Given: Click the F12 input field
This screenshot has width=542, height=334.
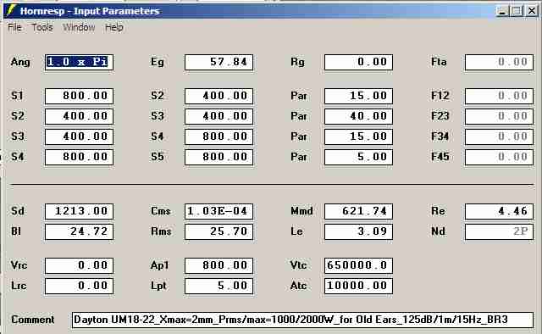Looking at the screenshot, I should [499, 96].
